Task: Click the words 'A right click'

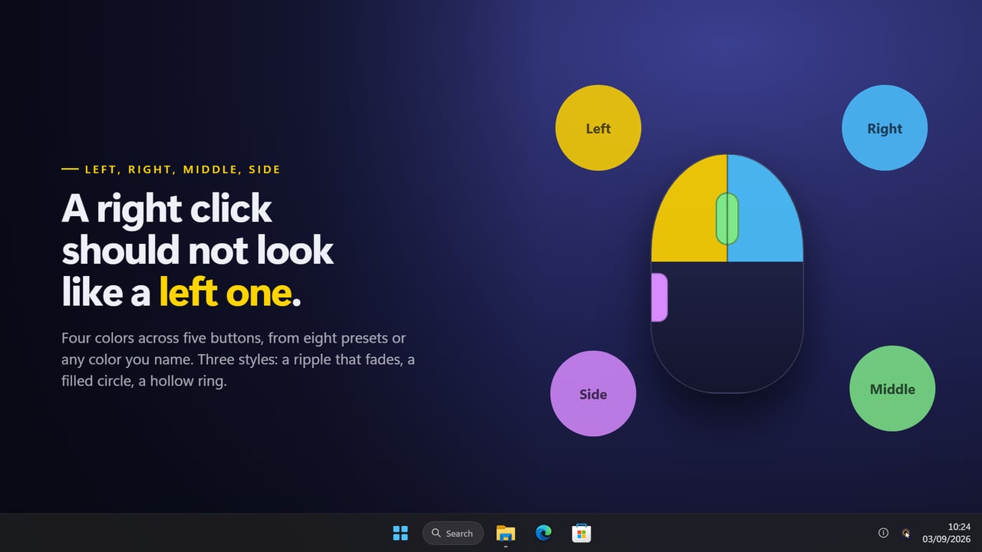Action: [166, 208]
